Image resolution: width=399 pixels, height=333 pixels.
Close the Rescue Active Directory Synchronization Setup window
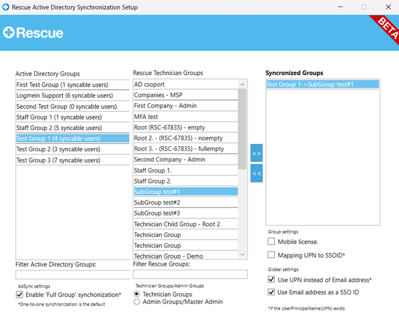point(388,7)
